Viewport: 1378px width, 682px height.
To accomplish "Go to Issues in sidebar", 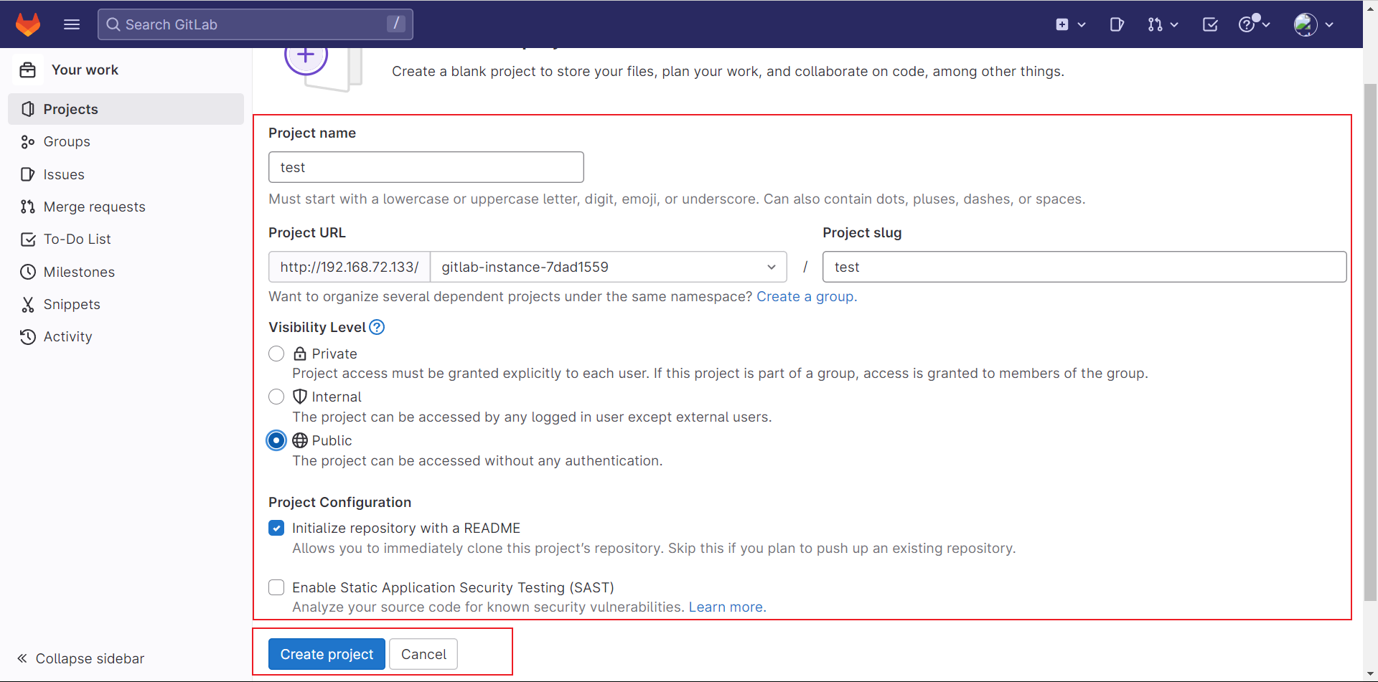I will click(126, 174).
